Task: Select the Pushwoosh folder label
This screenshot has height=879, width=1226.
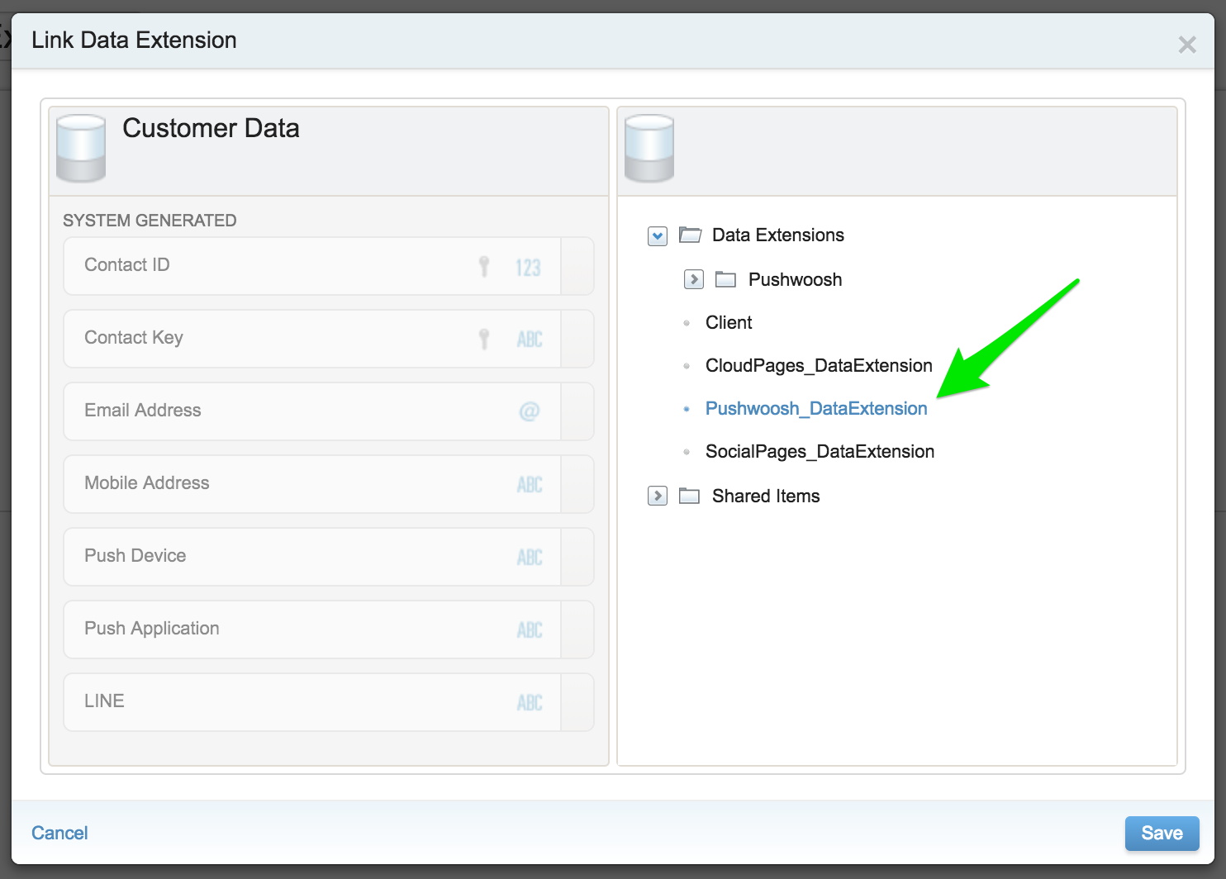Action: (x=795, y=279)
